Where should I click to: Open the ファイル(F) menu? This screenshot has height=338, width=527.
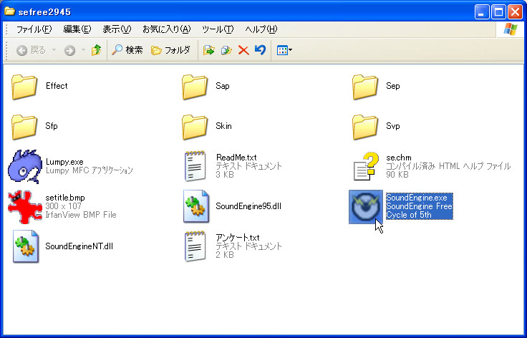[34, 29]
